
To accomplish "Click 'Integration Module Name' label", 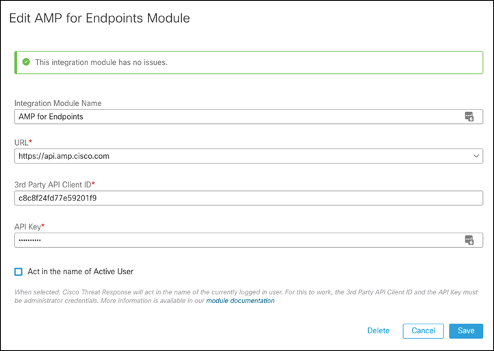I will point(58,103).
